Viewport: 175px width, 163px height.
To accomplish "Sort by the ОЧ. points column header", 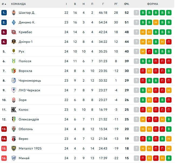I will coord(127,4).
